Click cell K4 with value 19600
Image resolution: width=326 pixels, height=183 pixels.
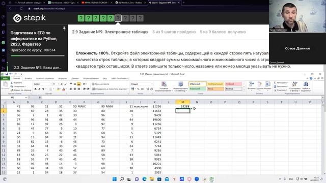click(x=155, y=120)
